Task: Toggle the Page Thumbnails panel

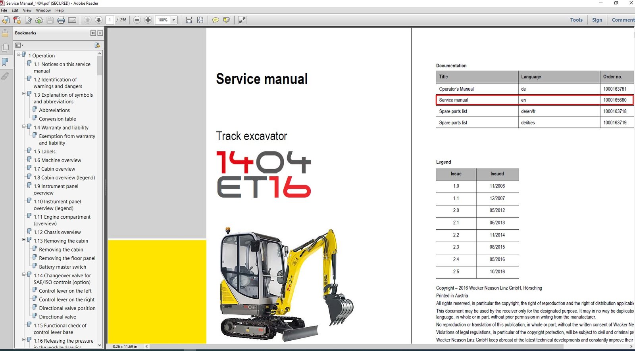Action: point(5,48)
